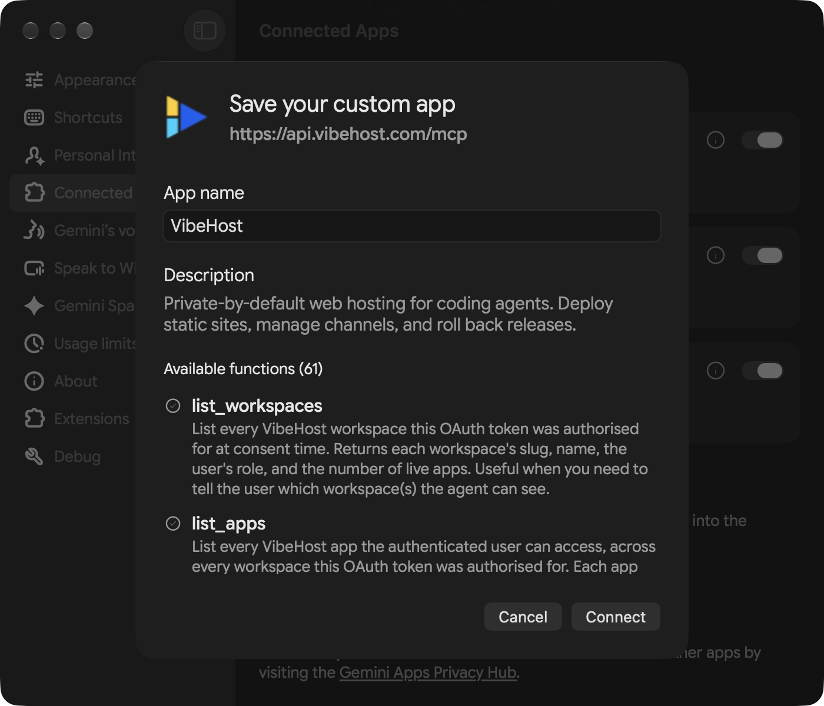824x706 pixels.
Task: Click the Usage limits clock icon
Action: [34, 344]
